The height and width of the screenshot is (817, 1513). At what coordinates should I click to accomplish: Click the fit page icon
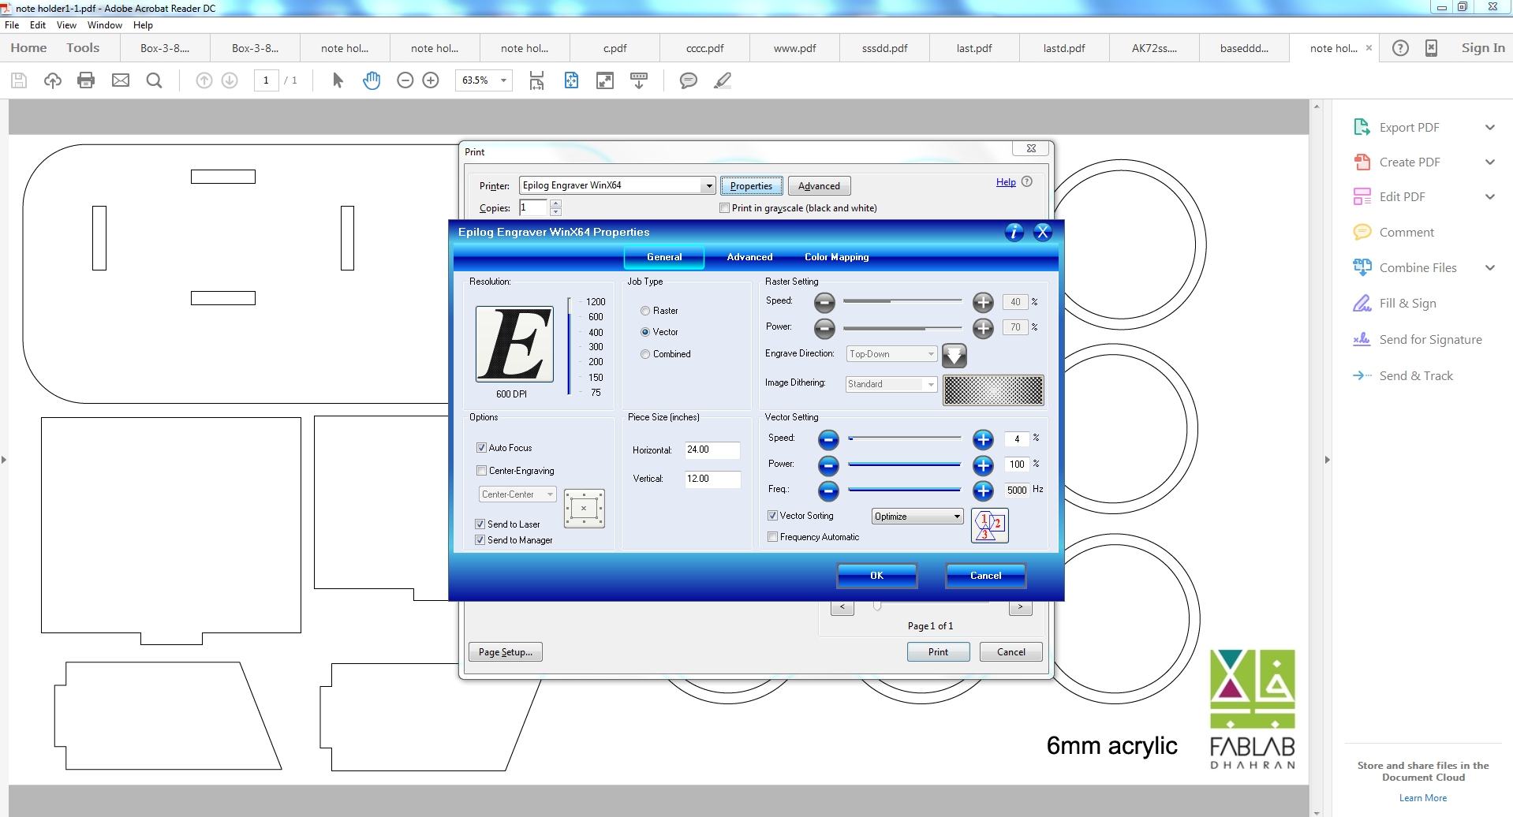click(571, 80)
